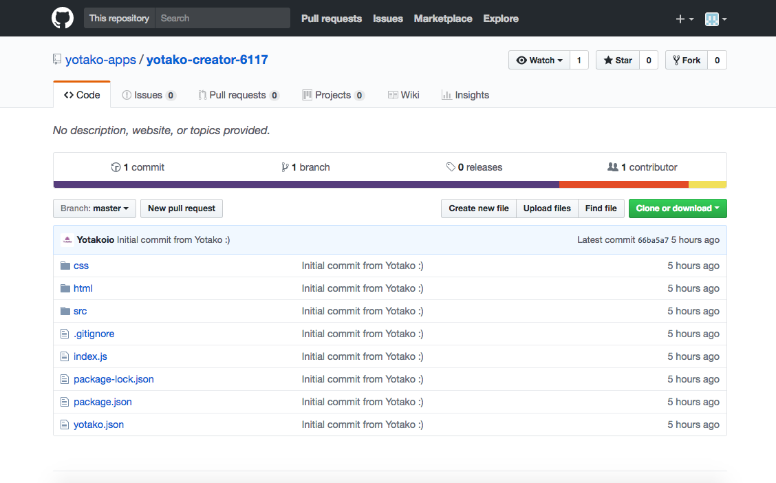
Task: Focus the repository search field
Action: [x=223, y=19]
